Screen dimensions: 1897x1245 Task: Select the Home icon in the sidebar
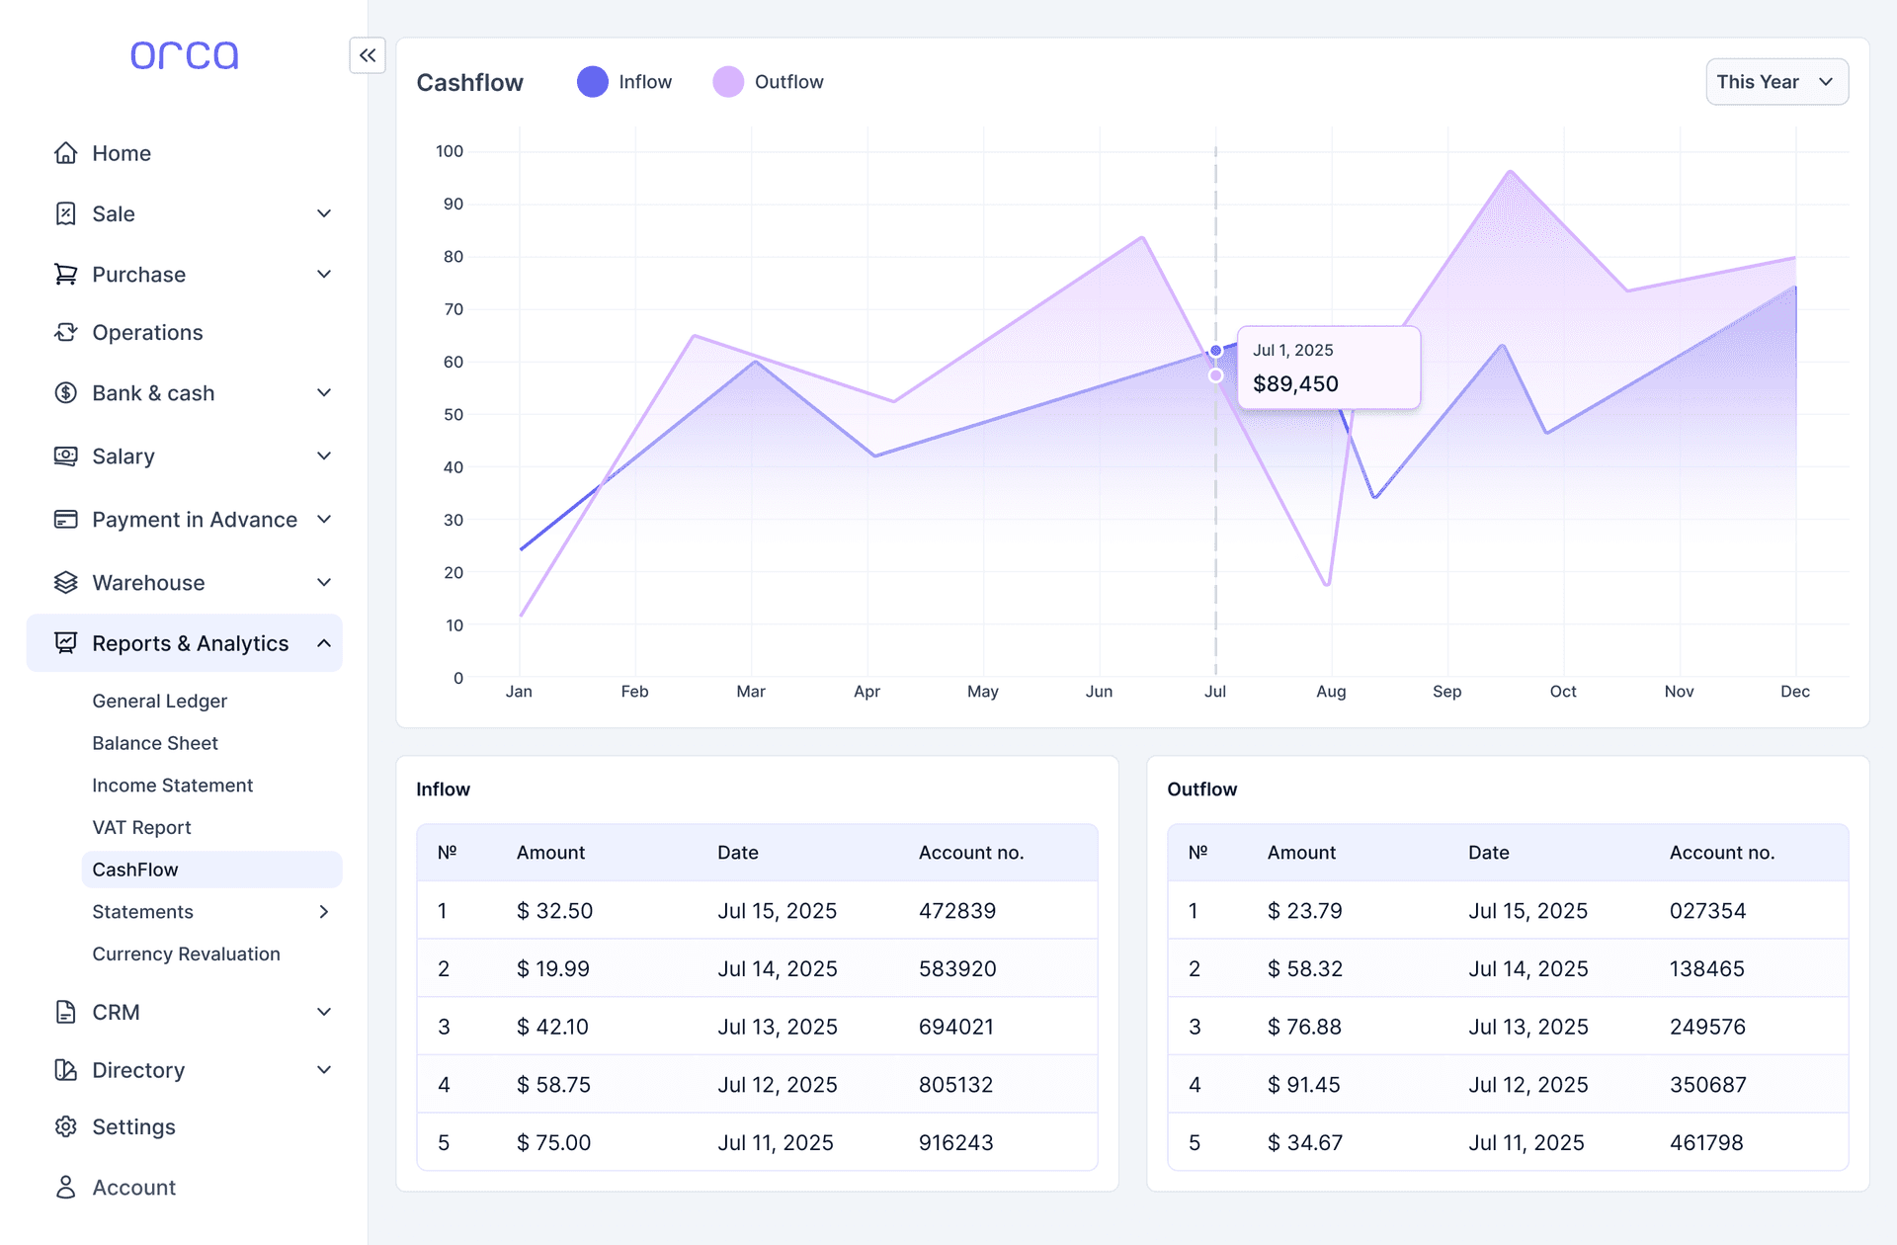tap(65, 153)
